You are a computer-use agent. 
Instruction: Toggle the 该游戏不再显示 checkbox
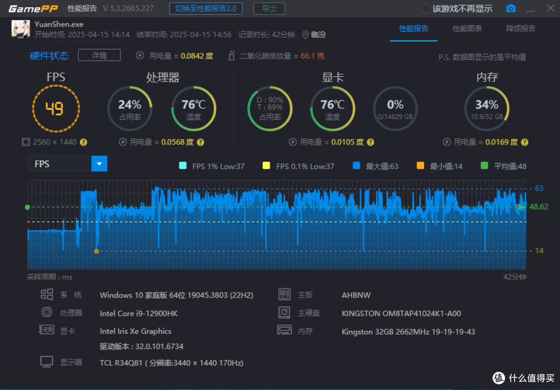pos(425,9)
